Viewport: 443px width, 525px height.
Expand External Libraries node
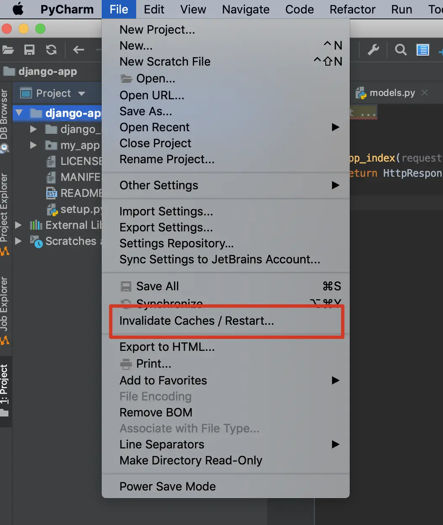tap(18, 225)
